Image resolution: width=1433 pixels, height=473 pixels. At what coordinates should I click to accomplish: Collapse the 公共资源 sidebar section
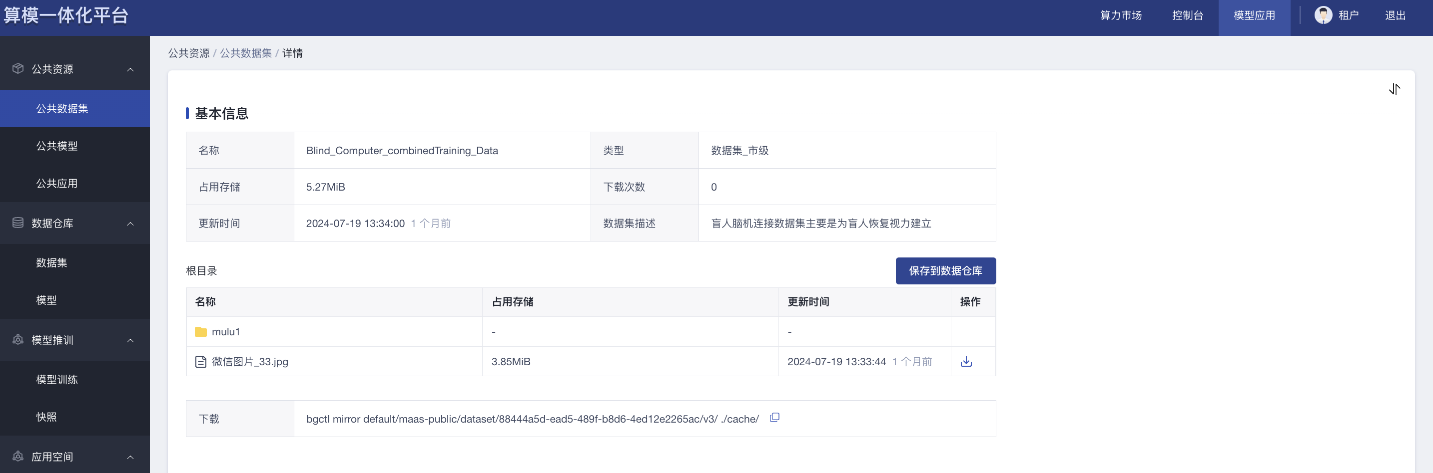point(130,69)
